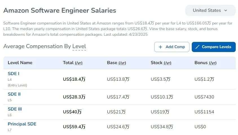This screenshot has width=238, height=135.
Task: Click the plus icon in Add Comp
Action: (160, 47)
